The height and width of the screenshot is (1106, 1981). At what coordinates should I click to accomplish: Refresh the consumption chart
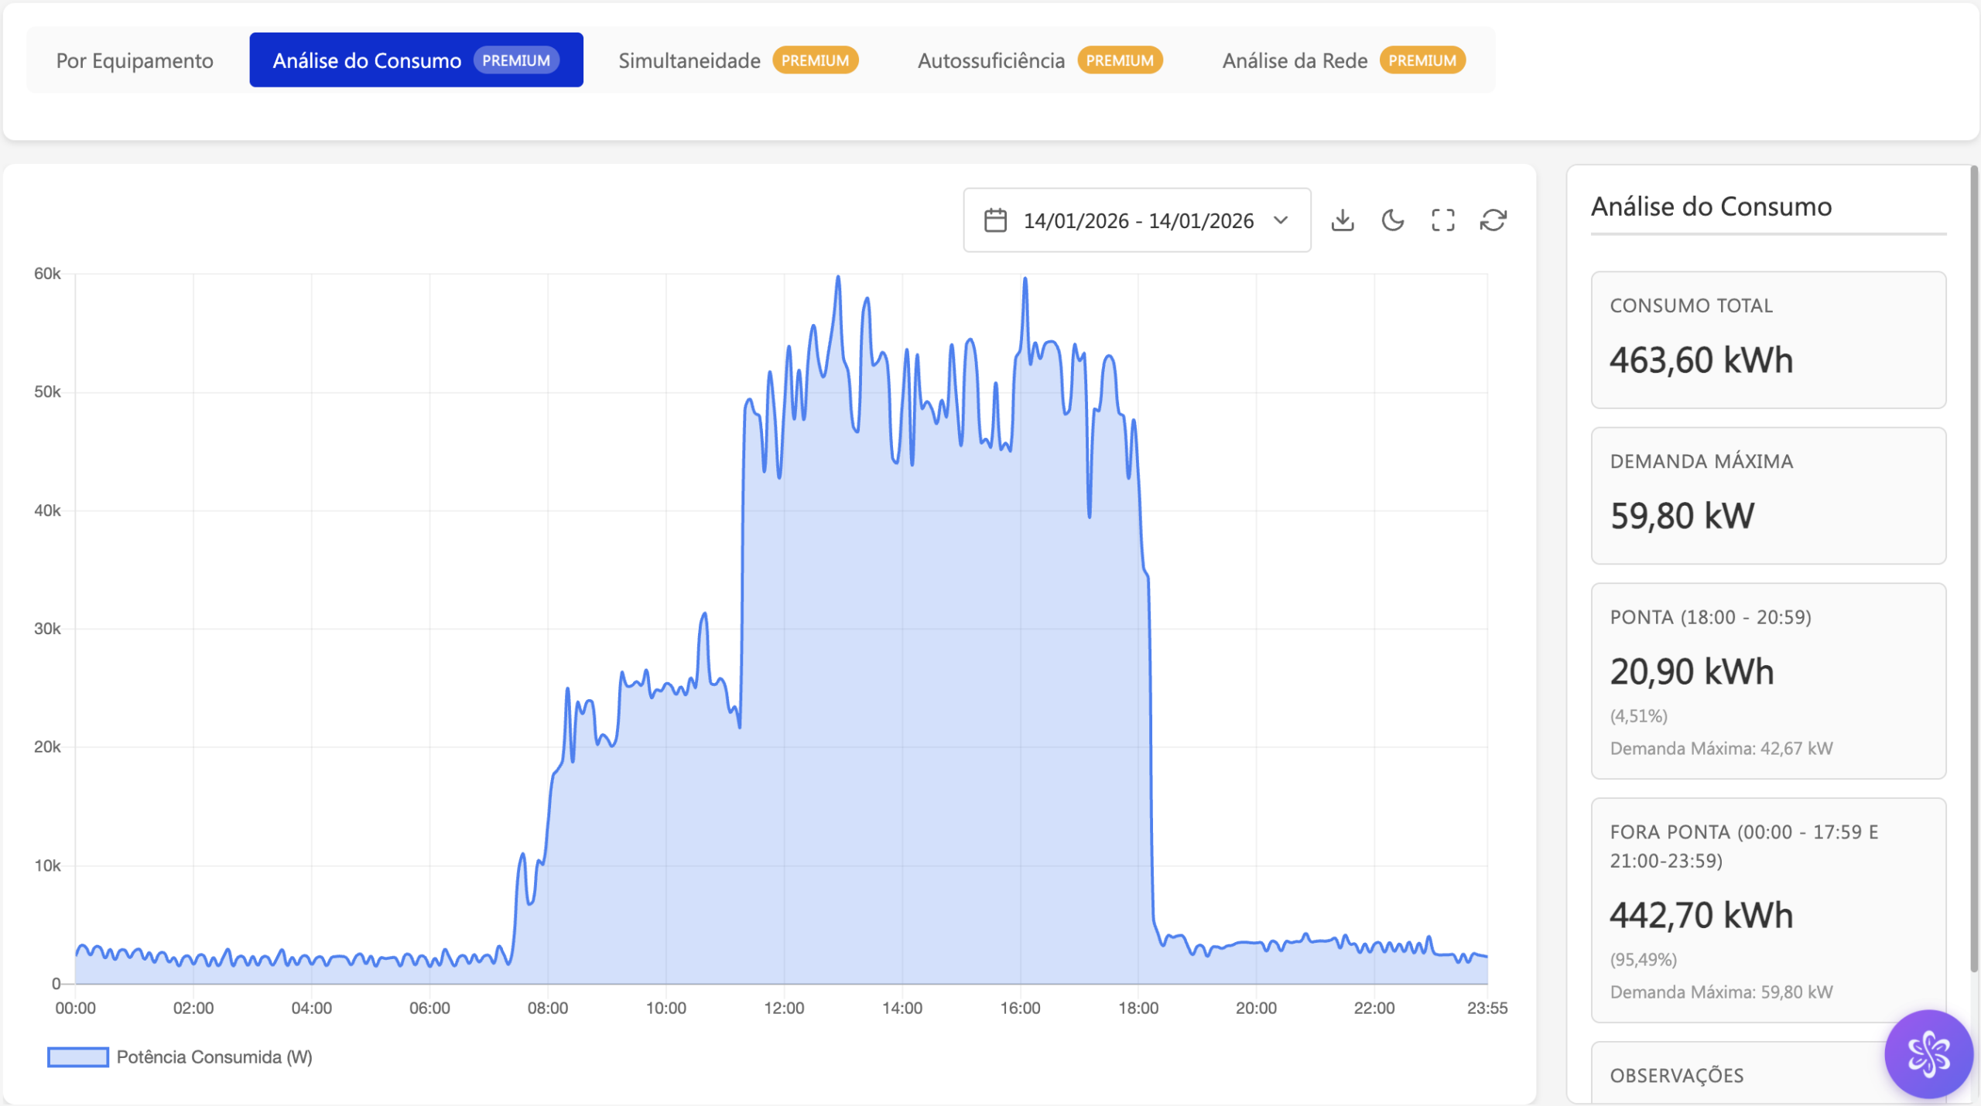pos(1493,220)
